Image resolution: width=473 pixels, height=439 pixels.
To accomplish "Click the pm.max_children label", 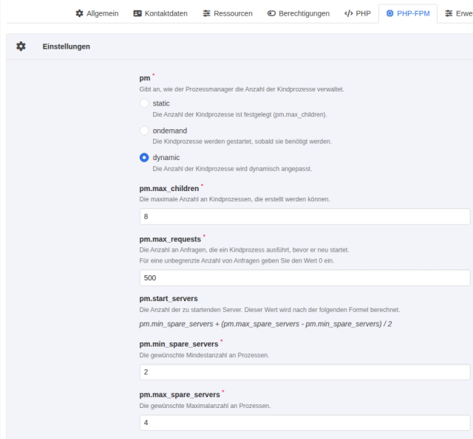I will pyautogui.click(x=169, y=188).
